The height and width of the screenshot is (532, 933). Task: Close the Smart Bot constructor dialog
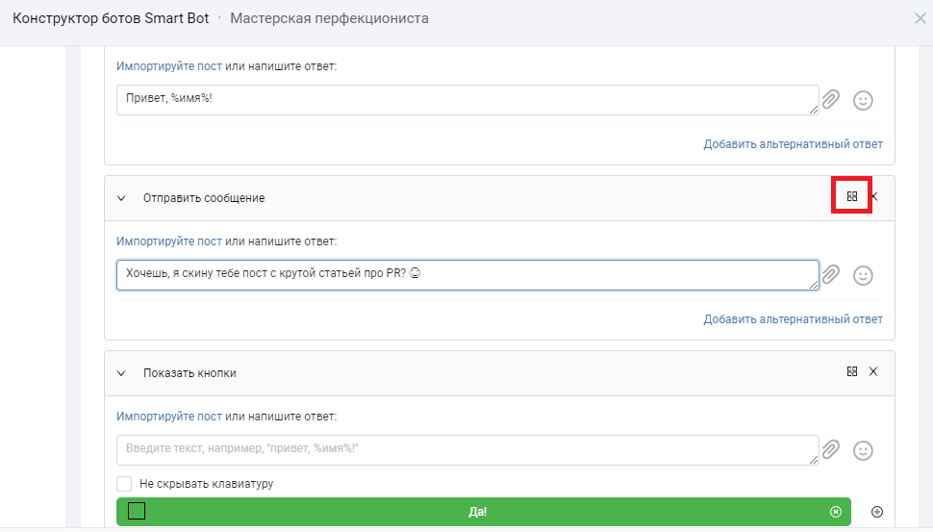point(920,18)
